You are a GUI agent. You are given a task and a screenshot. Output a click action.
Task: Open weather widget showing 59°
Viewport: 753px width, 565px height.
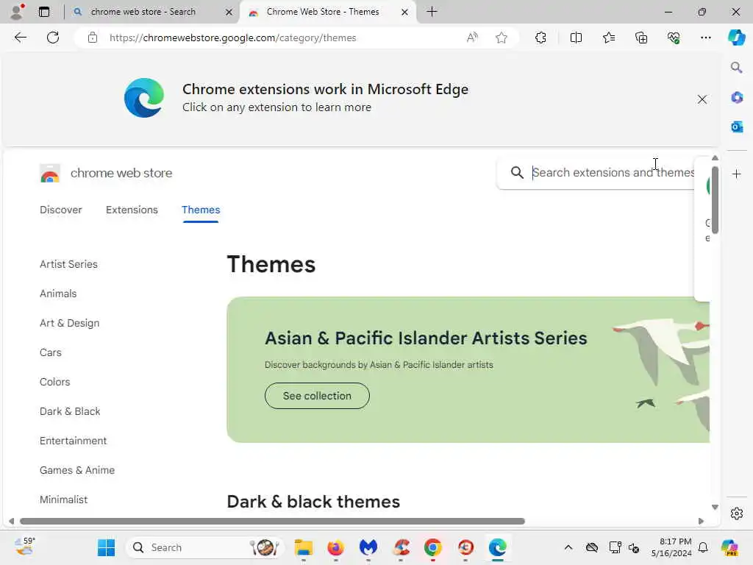(24, 547)
